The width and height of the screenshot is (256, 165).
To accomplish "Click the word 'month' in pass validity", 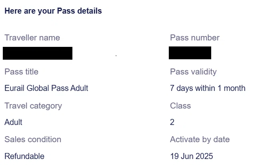I will [x=235, y=88].
